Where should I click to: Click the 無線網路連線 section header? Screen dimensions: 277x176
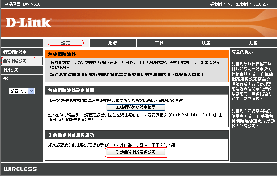point(137,54)
